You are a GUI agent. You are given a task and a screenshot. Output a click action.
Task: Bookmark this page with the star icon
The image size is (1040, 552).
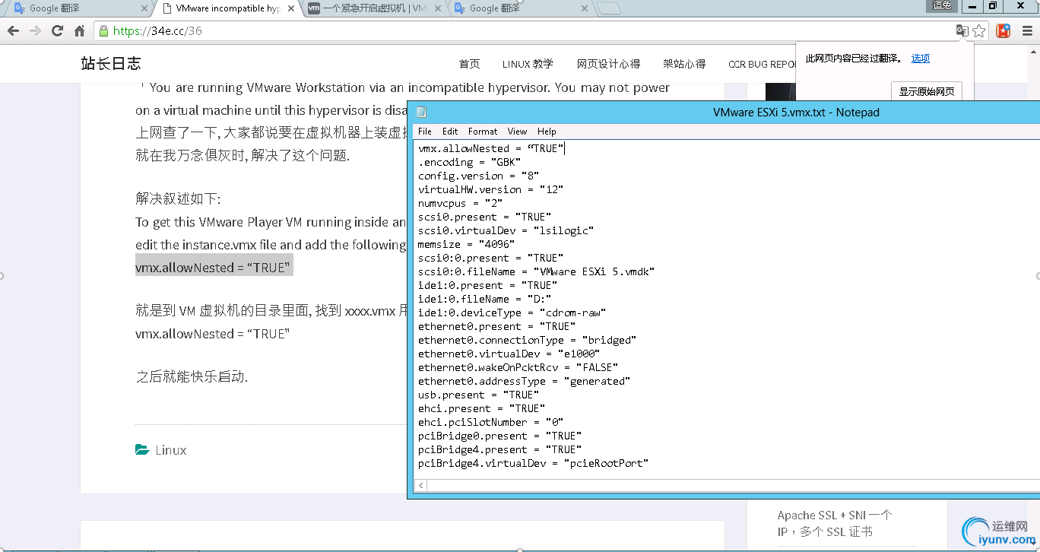pos(979,31)
